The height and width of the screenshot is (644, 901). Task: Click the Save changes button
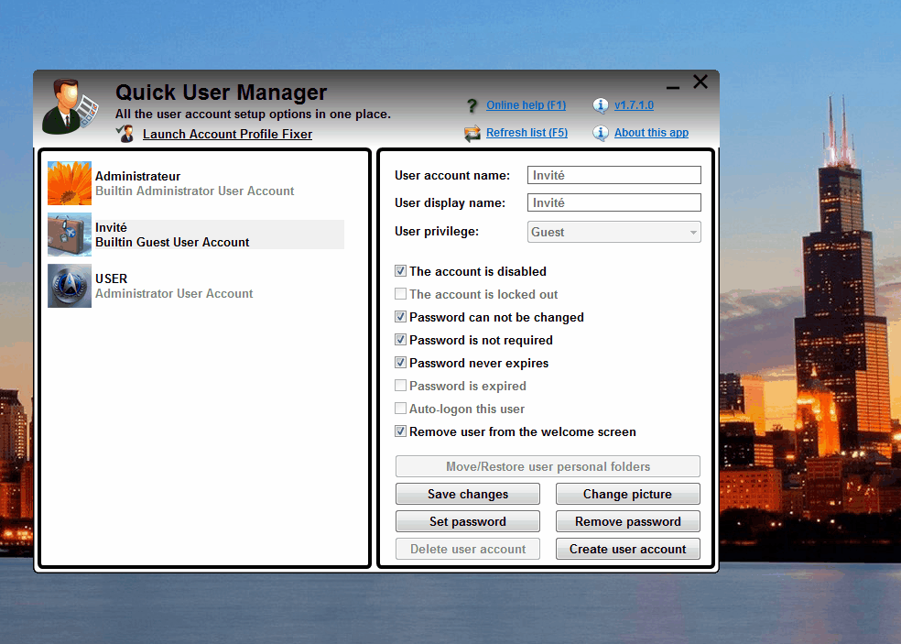(467, 494)
